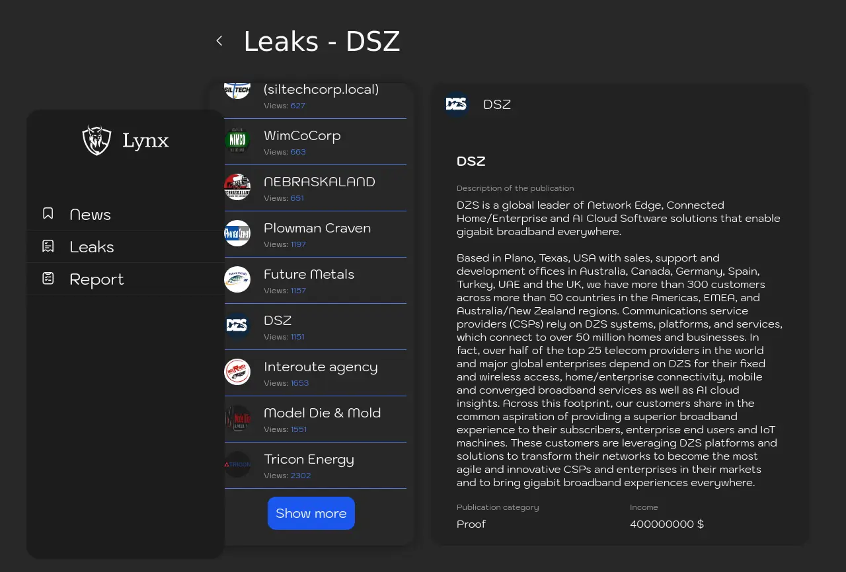846x572 pixels.
Task: Click the Lynx logo emblem
Action: (96, 140)
